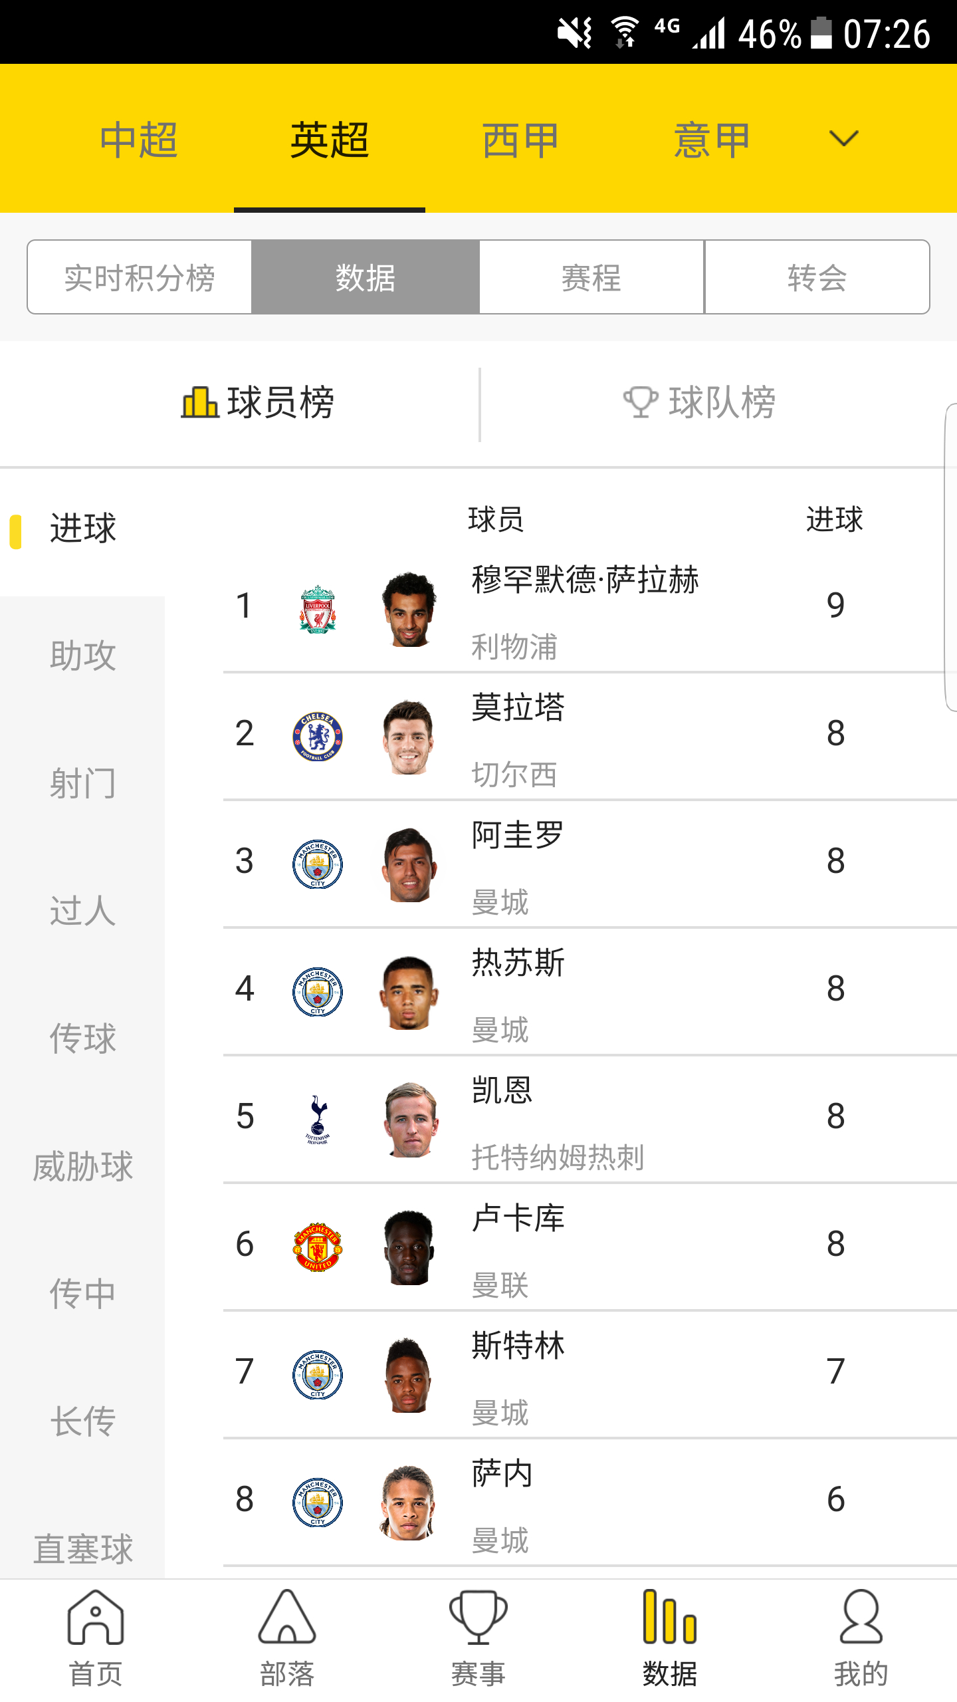Image resolution: width=957 pixels, height=1702 pixels.
Task: Select the 实时积分榜 segment
Action: coord(140,277)
